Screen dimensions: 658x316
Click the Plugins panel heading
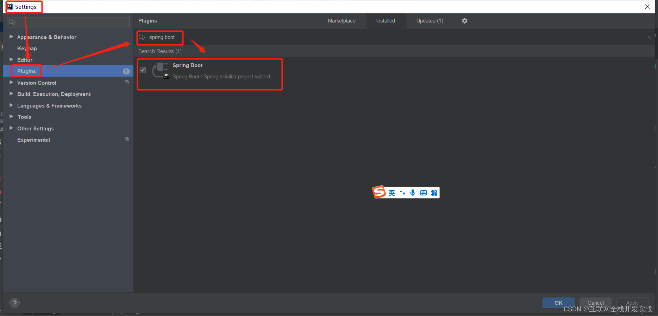click(148, 21)
